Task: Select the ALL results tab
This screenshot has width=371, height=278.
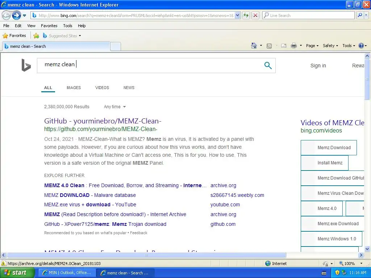Action: click(48, 88)
